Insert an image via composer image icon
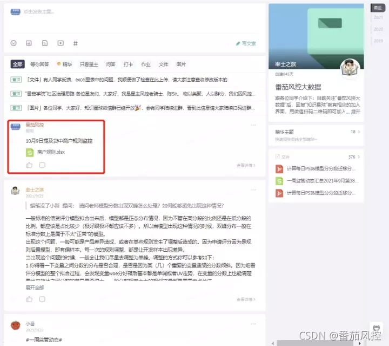The image size is (389, 346). tap(29, 43)
